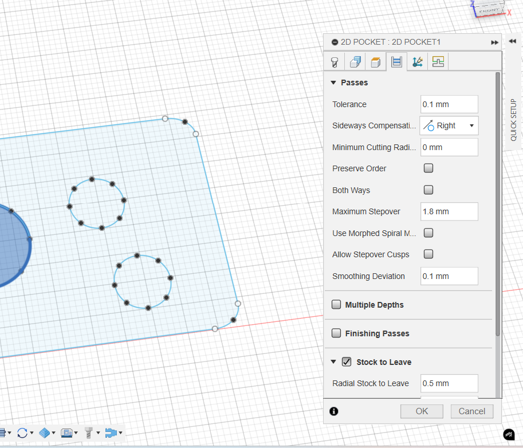Enable the Allow Stepover Cusps checkbox
The image size is (523, 448).
click(428, 254)
